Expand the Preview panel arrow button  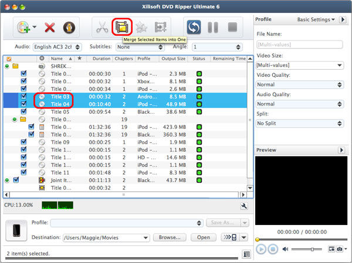[x=341, y=150]
